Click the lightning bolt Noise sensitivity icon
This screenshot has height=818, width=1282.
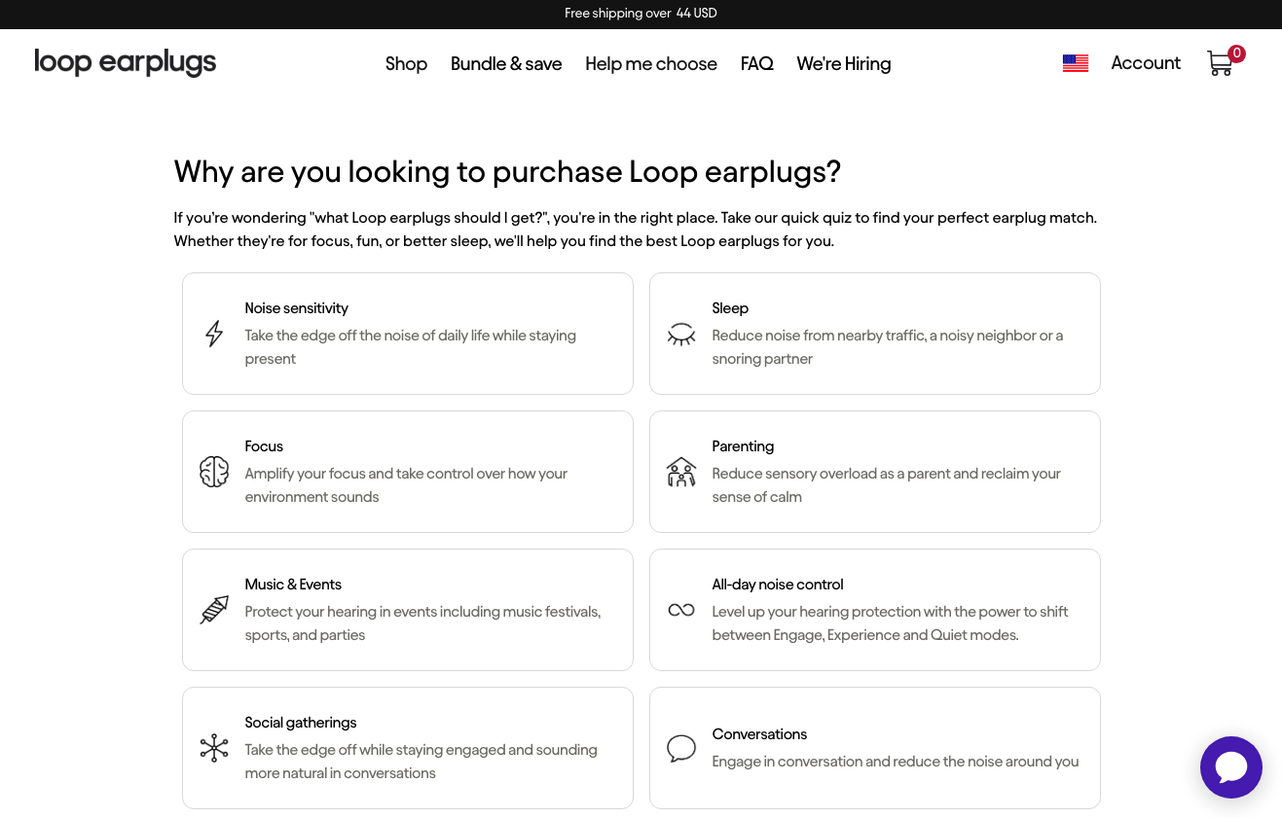[214, 334]
